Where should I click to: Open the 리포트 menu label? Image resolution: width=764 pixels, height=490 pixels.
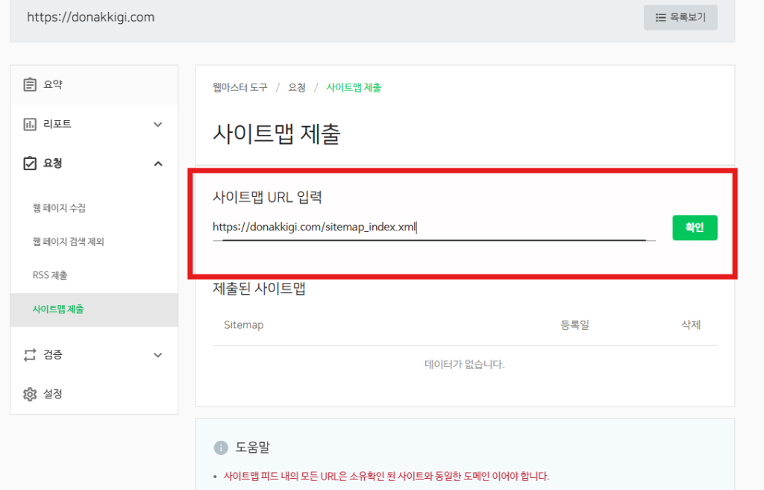[x=57, y=125]
